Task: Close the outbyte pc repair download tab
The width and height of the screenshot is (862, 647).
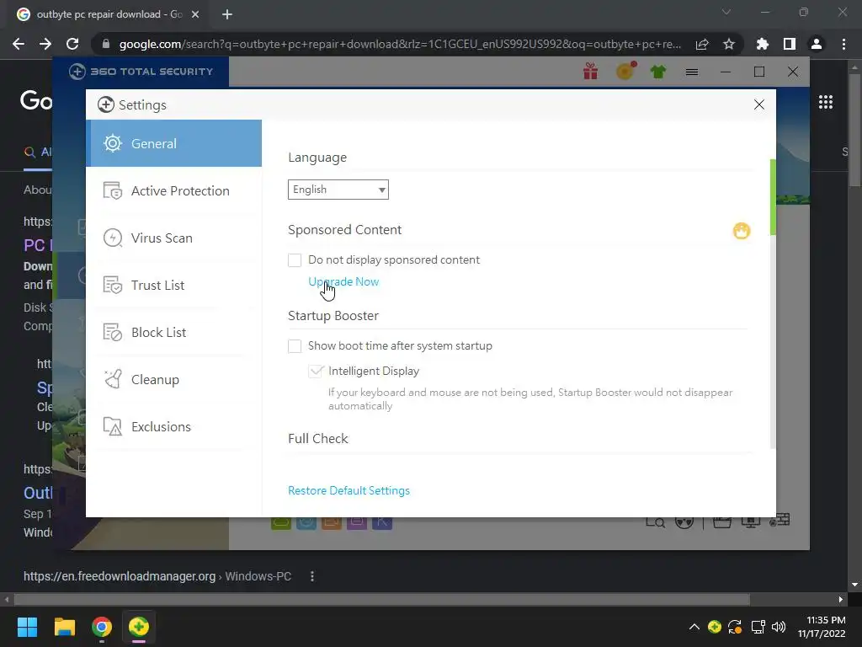Action: click(195, 14)
